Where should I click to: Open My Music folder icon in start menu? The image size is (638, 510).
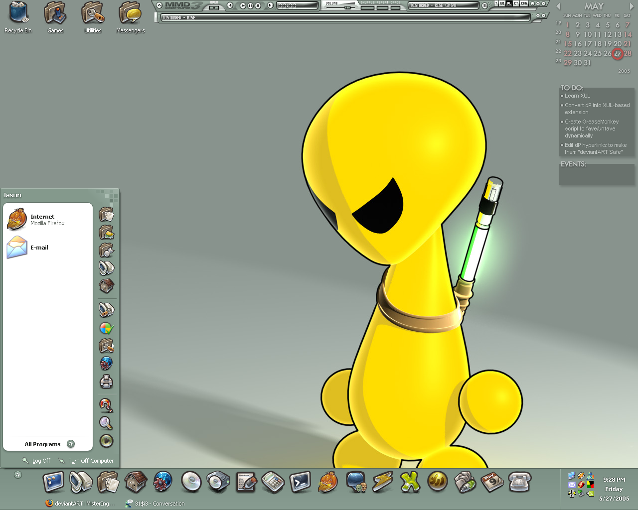point(106,250)
